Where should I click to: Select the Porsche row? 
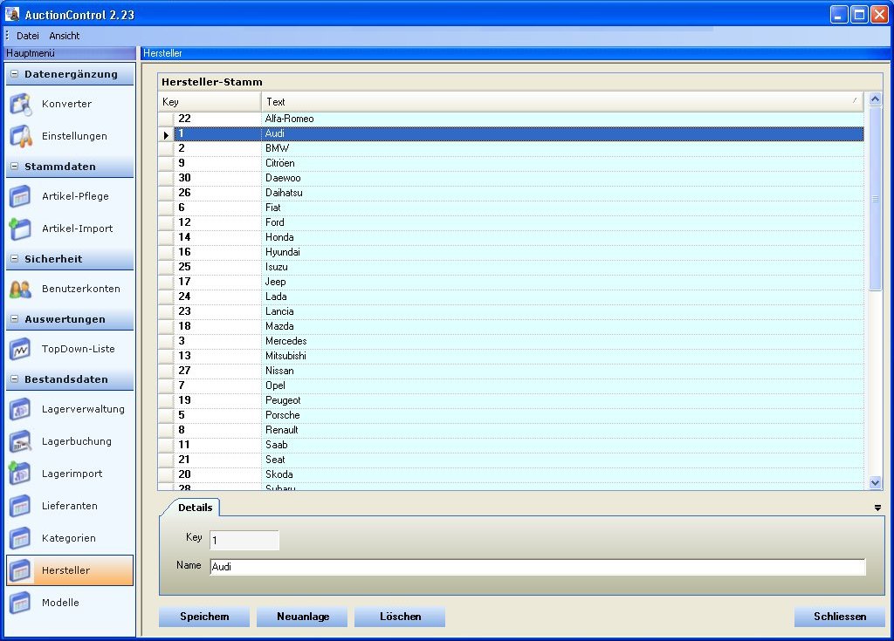coord(511,415)
